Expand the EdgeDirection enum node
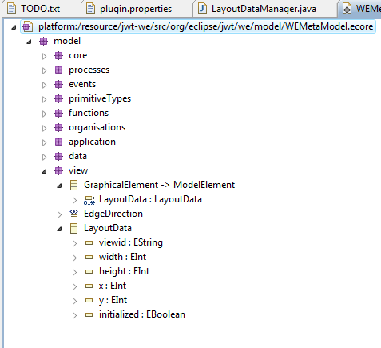The height and width of the screenshot is (348, 381). pos(59,214)
